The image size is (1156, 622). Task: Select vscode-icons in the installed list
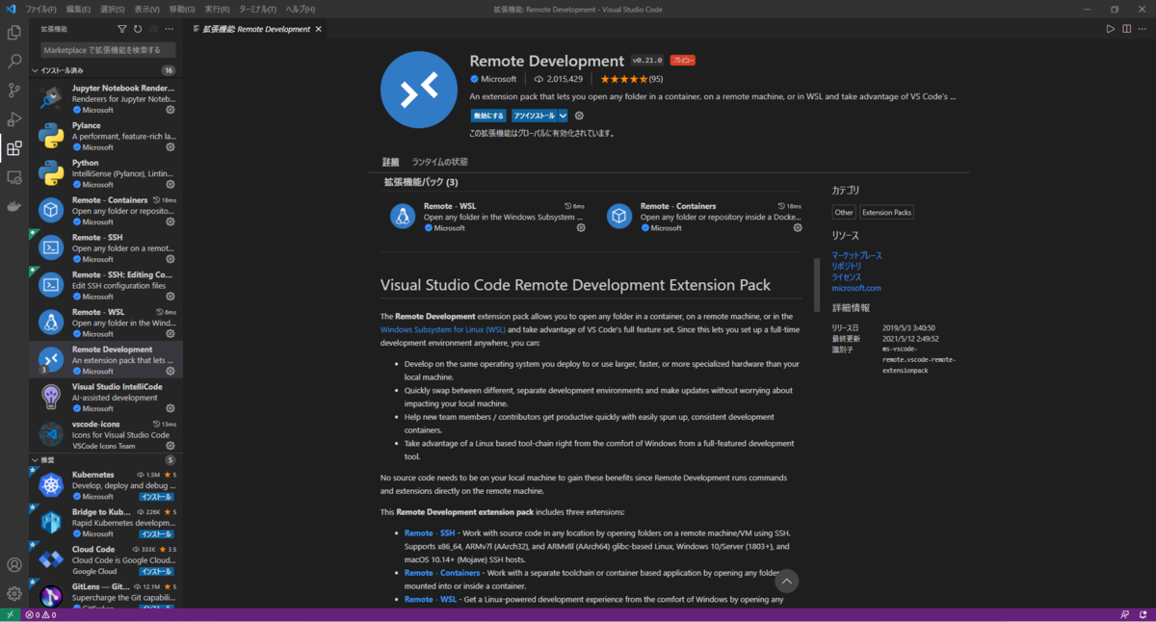tap(106, 433)
